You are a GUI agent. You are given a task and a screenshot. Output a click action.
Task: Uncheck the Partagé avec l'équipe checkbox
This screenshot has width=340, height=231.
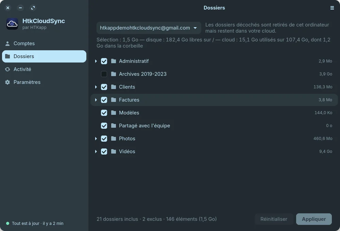[x=104, y=126]
